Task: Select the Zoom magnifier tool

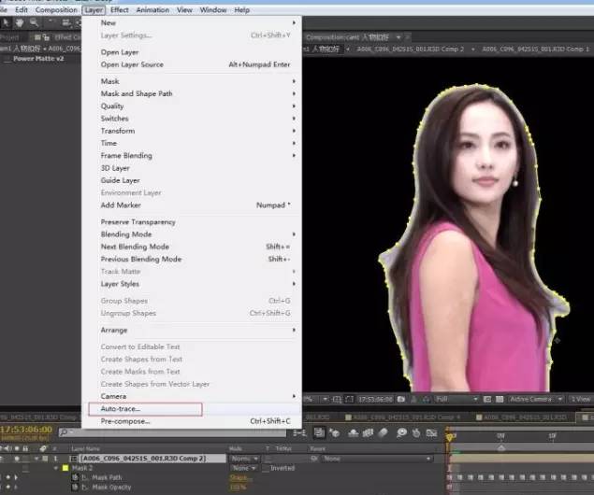Action: (34, 23)
